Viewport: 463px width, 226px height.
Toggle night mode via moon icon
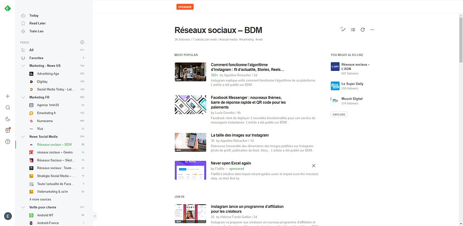[x=8, y=119]
